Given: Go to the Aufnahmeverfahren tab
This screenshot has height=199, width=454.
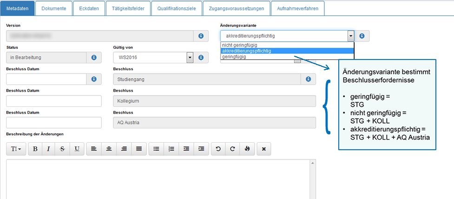Looking at the screenshot, I should pos(297,8).
